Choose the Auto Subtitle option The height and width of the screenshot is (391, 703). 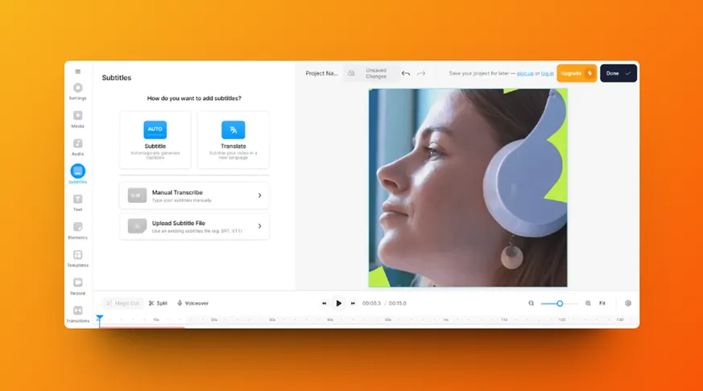click(x=155, y=140)
